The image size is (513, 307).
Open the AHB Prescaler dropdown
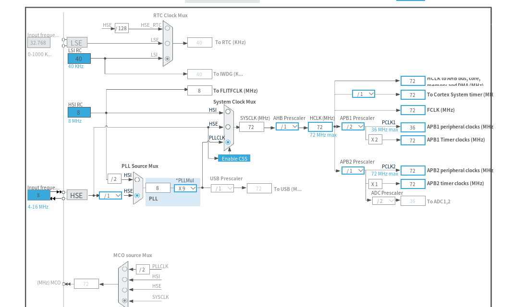point(287,126)
